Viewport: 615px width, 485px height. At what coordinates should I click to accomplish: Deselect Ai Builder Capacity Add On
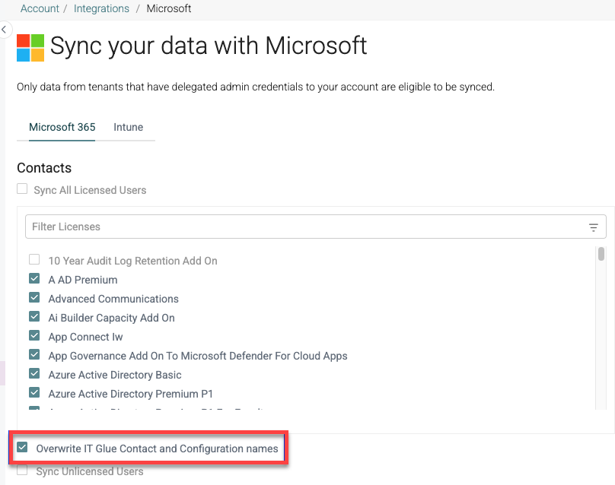click(x=34, y=317)
